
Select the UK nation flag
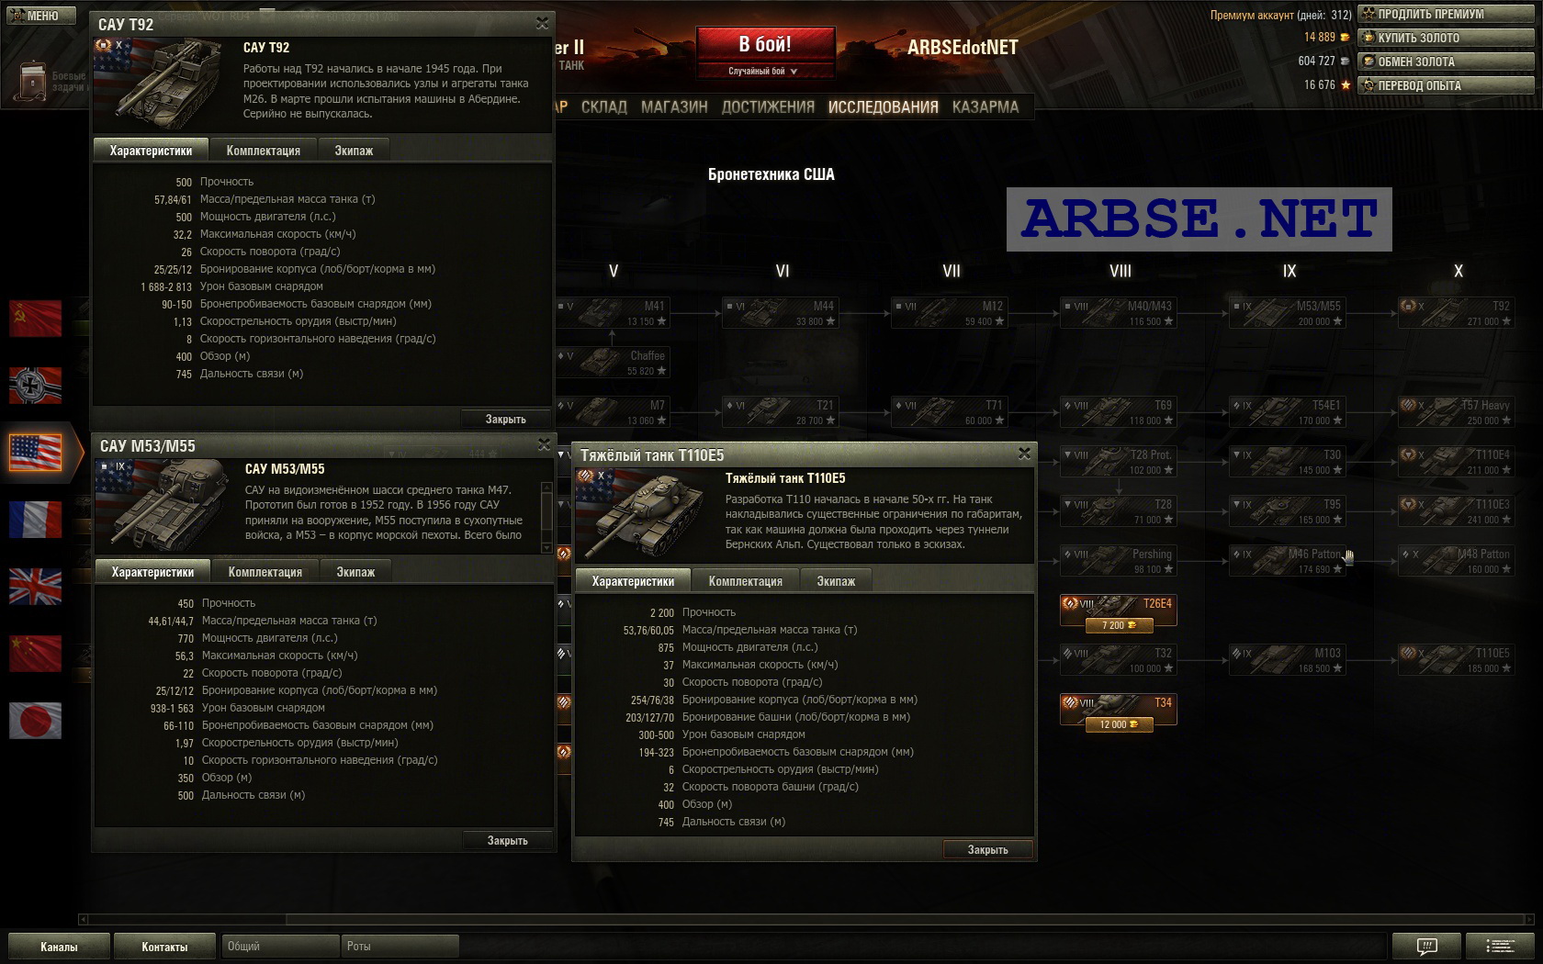coord(35,587)
